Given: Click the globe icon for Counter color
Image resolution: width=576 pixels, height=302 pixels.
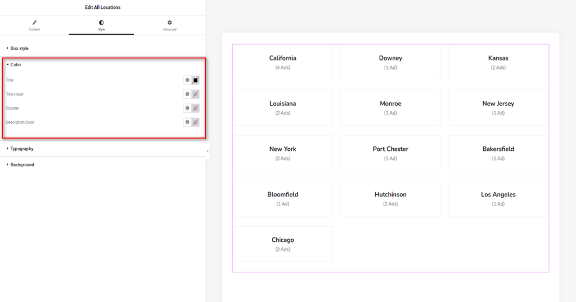Looking at the screenshot, I should click(x=187, y=108).
